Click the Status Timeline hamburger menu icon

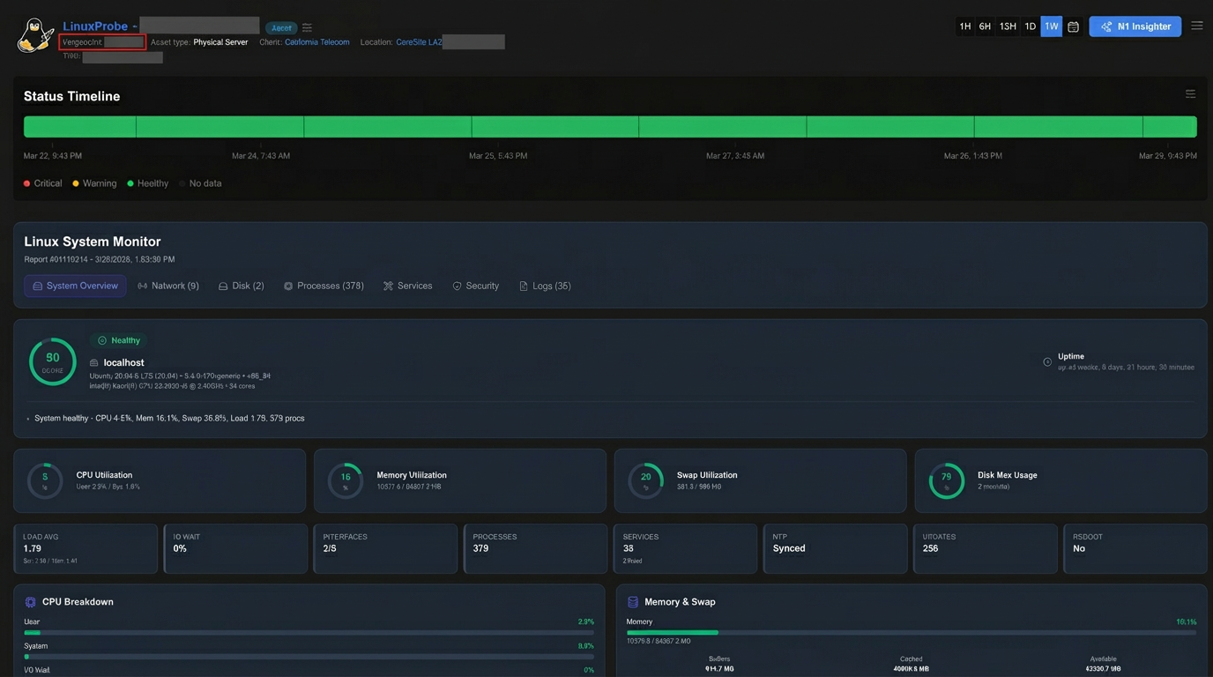pyautogui.click(x=1190, y=93)
